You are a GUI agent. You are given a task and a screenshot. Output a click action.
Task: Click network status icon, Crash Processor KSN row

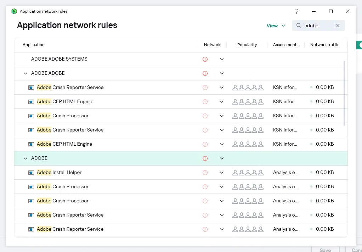[205, 116]
